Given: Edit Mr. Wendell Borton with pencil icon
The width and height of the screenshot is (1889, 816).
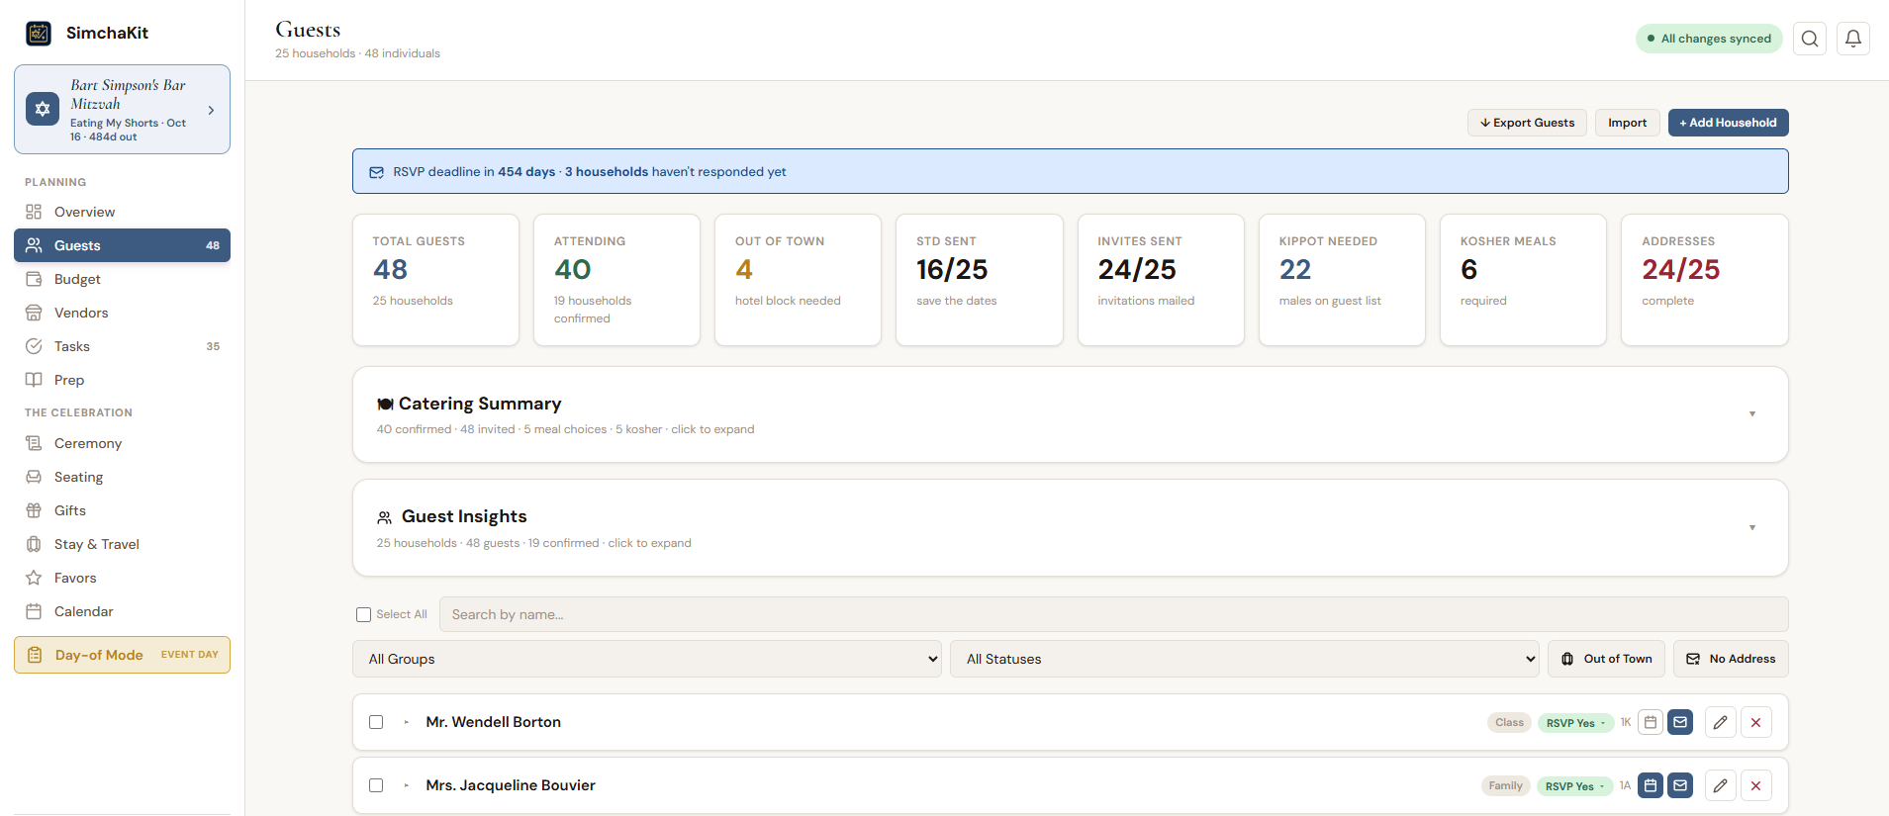Looking at the screenshot, I should 1721,722.
